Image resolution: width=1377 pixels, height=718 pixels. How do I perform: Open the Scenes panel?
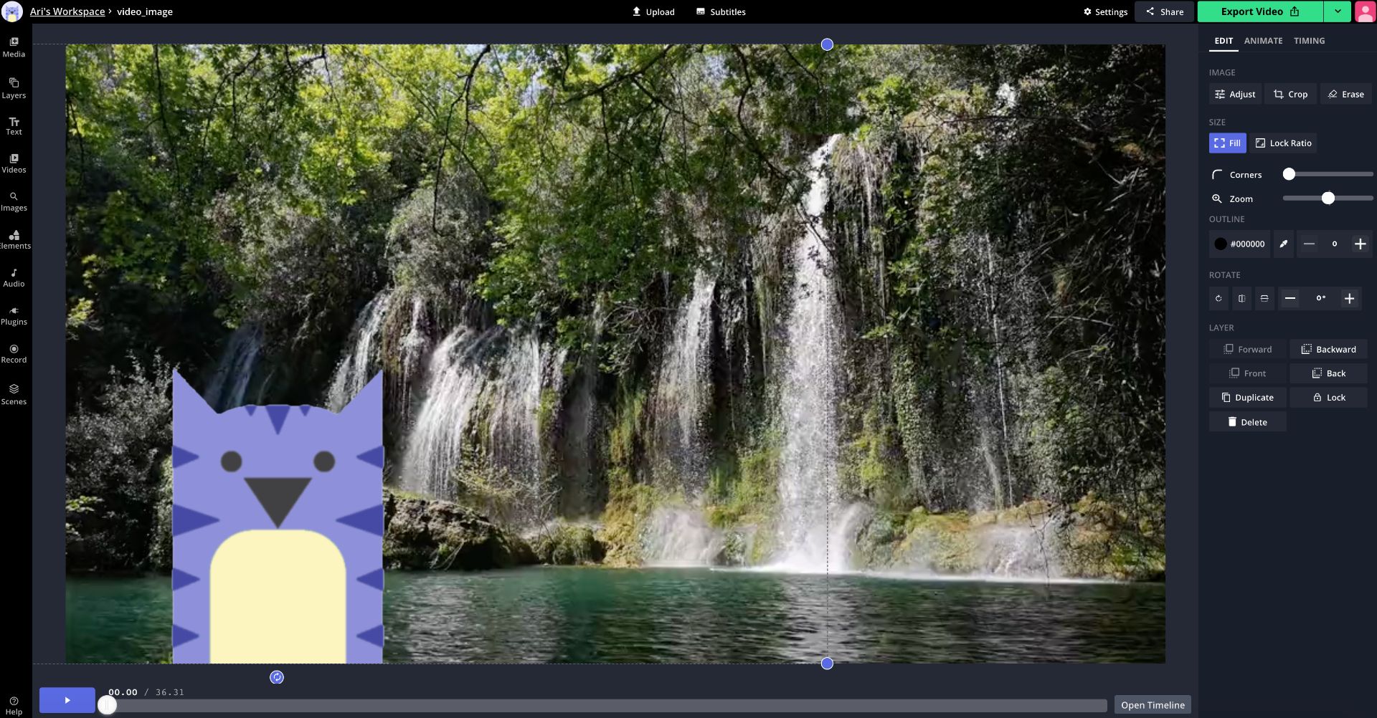pyautogui.click(x=14, y=394)
